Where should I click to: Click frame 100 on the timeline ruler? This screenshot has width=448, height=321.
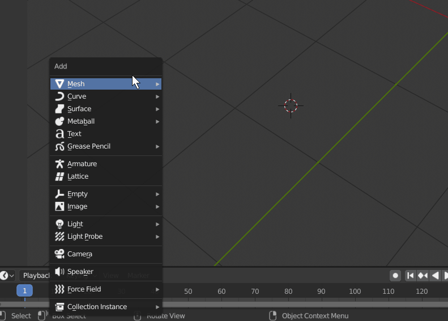[x=355, y=292]
